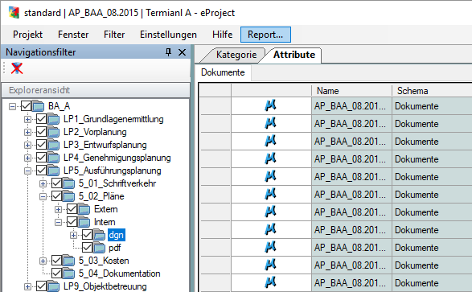Click the MicroStation file icon in last document row

click(x=270, y=282)
